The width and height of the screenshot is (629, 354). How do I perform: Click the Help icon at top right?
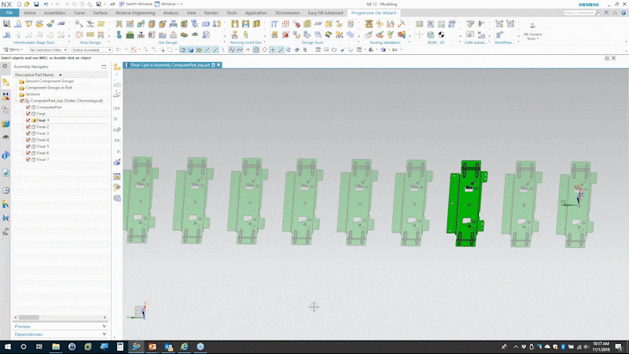pyautogui.click(x=623, y=13)
